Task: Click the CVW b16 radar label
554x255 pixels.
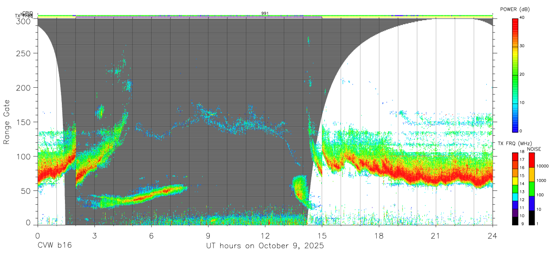Action: (x=54, y=246)
